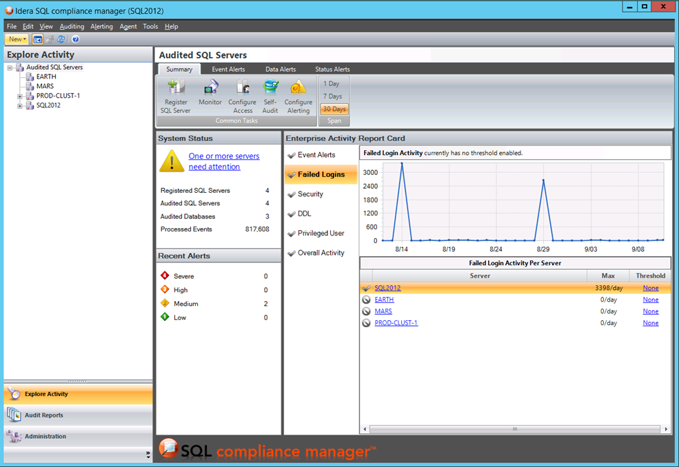Launch the Configure Access task
This screenshot has width=679, height=467.
point(242,87)
